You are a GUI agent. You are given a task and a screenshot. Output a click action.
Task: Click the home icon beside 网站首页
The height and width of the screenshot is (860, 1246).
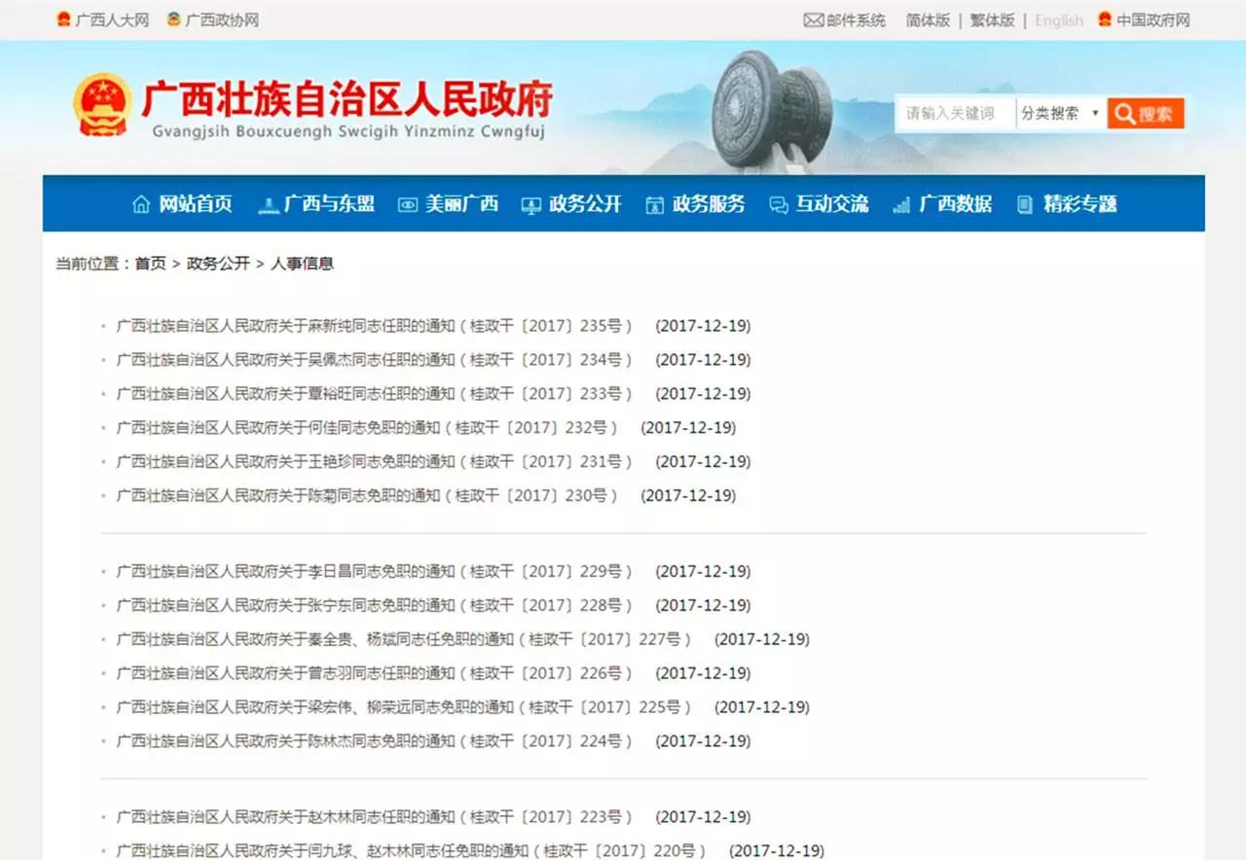(141, 204)
